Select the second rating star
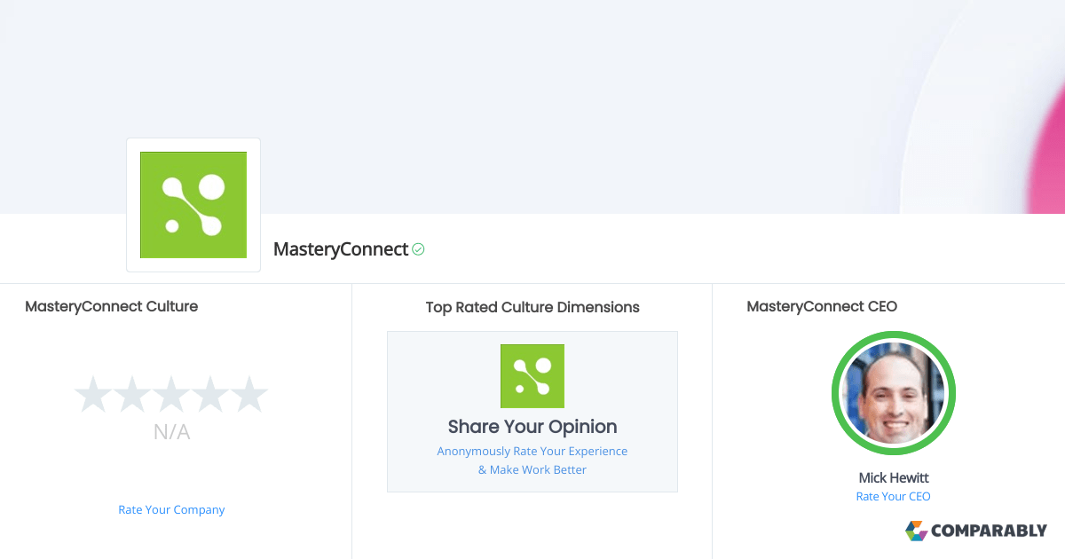This screenshot has height=559, width=1065. tap(133, 393)
